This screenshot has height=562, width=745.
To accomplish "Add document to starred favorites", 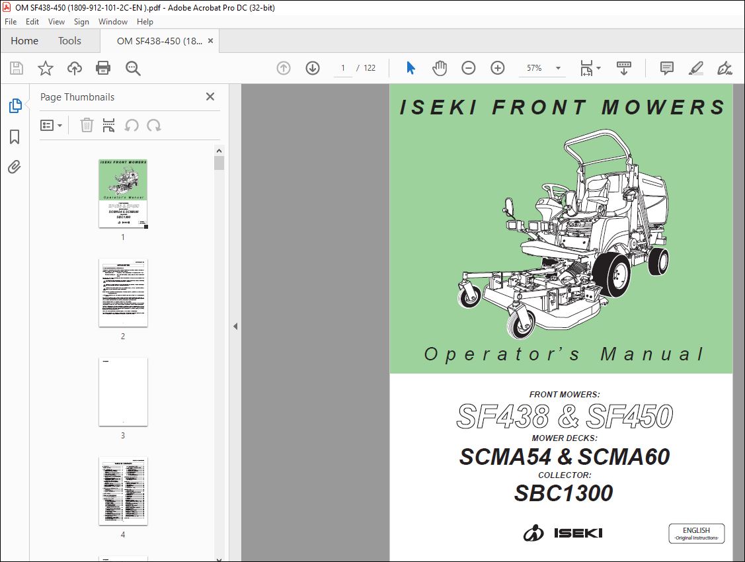I will click(46, 68).
